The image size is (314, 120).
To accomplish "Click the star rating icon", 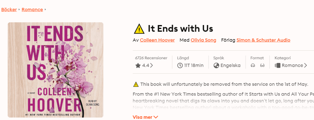I will coord(138,65).
